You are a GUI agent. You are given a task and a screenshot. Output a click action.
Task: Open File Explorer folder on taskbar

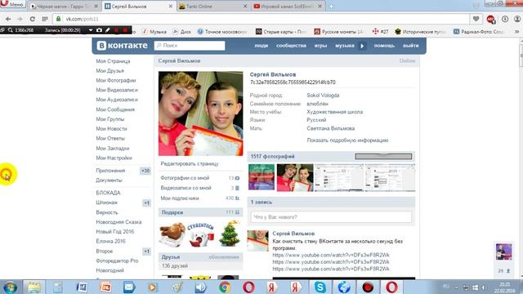pos(34,287)
